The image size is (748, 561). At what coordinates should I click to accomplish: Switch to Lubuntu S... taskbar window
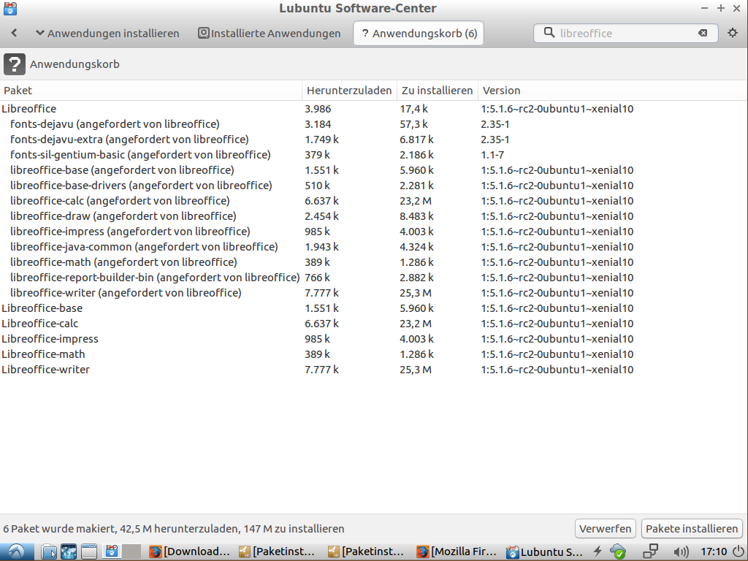click(545, 552)
